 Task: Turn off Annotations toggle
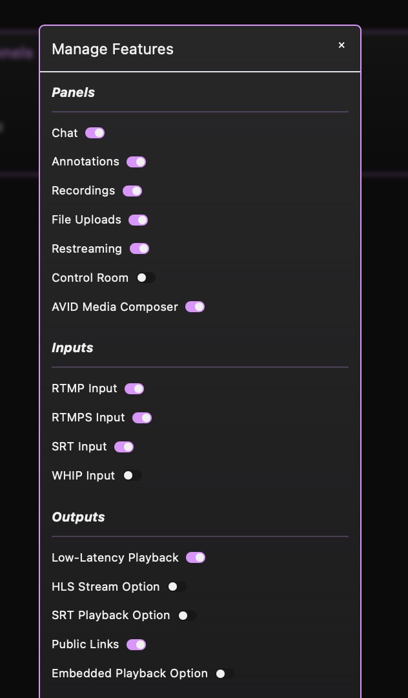point(136,162)
